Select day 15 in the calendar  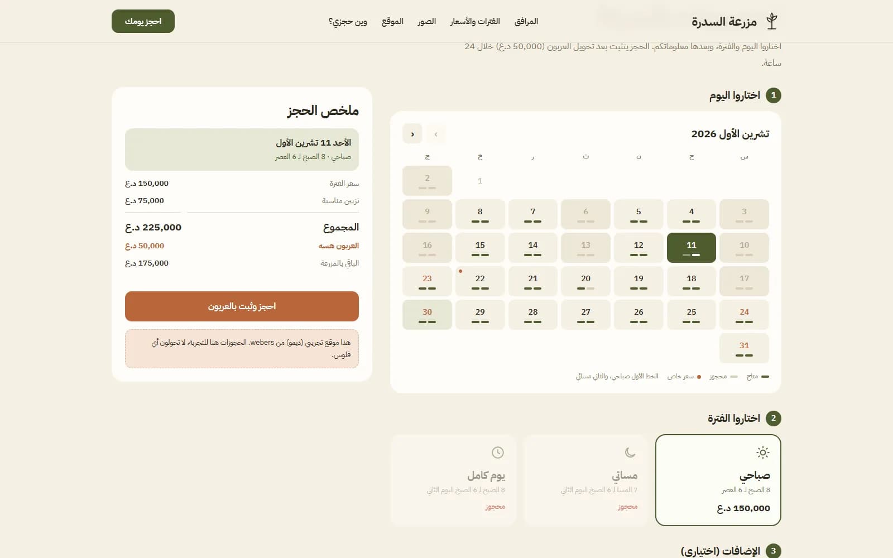point(480,248)
